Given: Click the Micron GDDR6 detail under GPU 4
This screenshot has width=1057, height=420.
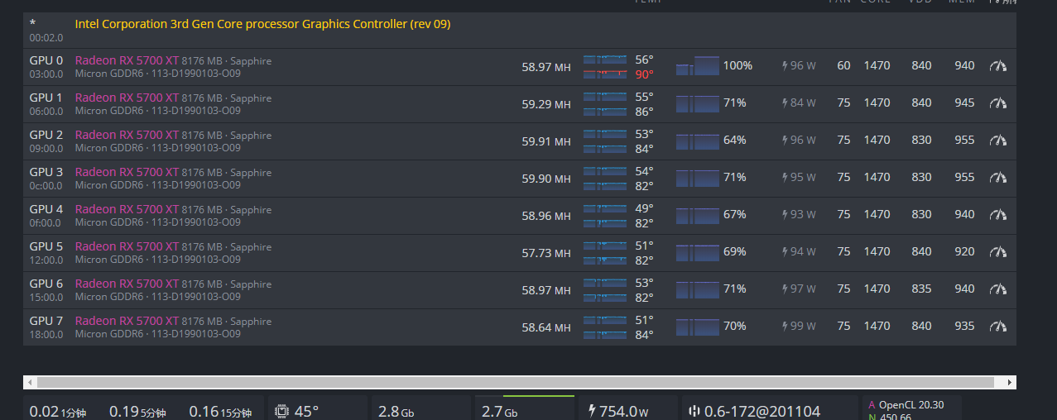Looking at the screenshot, I should coord(158,222).
